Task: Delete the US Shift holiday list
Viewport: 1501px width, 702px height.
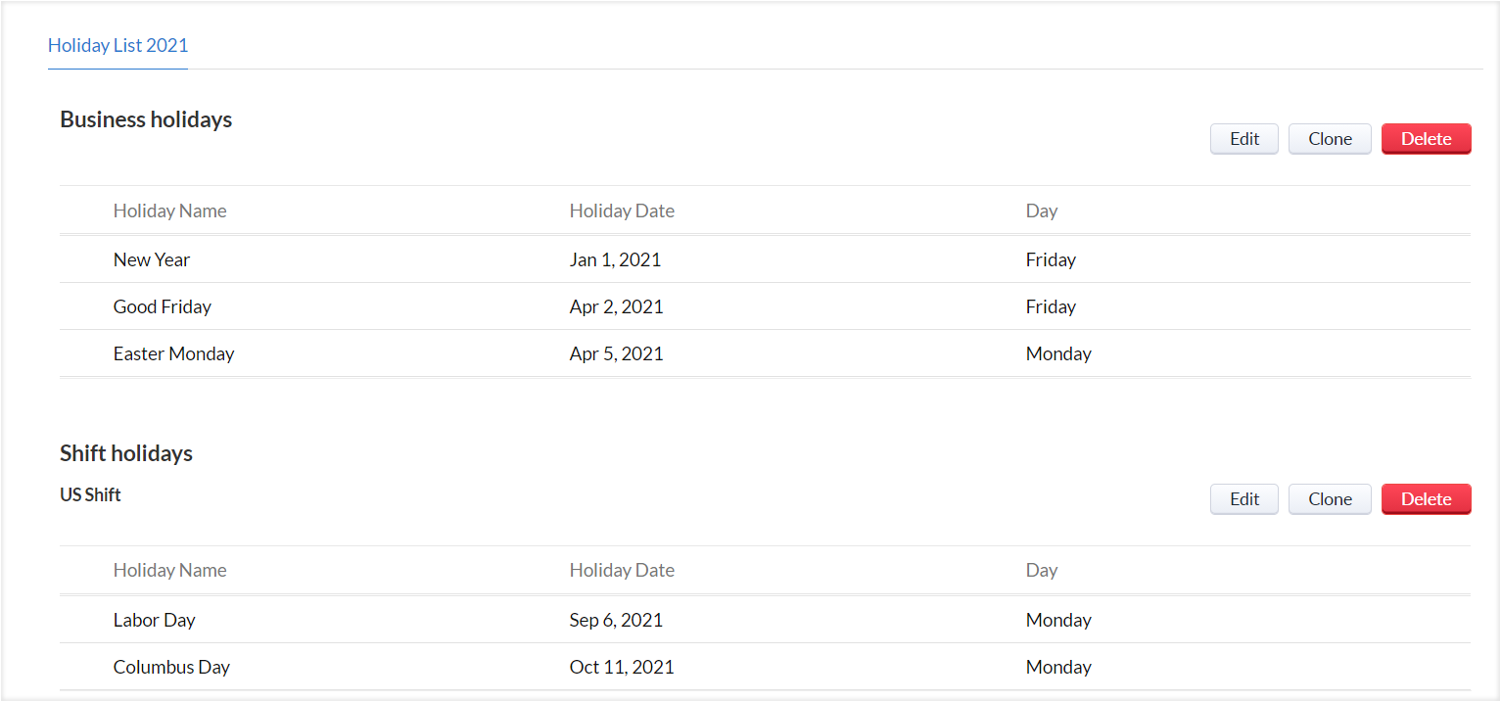Action: tap(1425, 499)
